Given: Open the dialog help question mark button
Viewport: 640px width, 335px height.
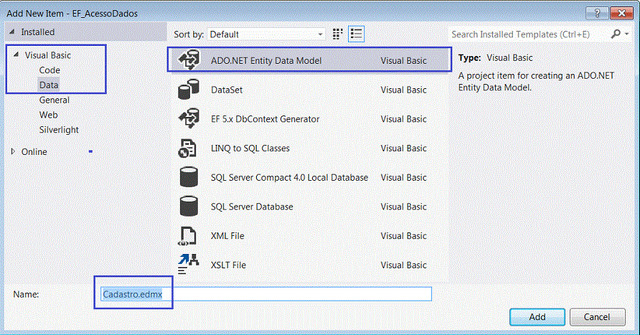Looking at the screenshot, I should 596,13.
